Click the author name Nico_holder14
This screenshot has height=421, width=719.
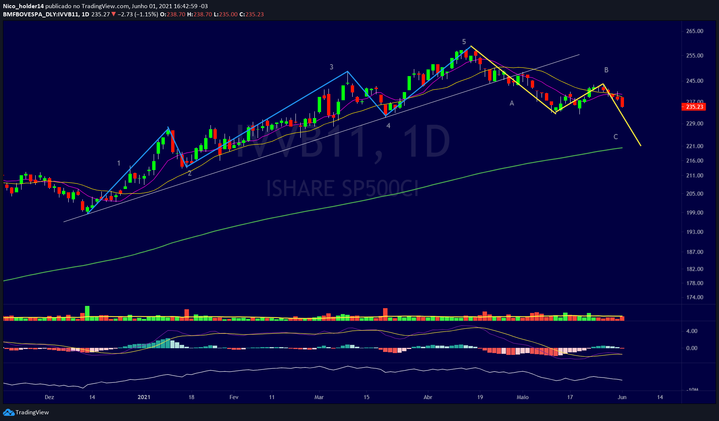click(23, 6)
